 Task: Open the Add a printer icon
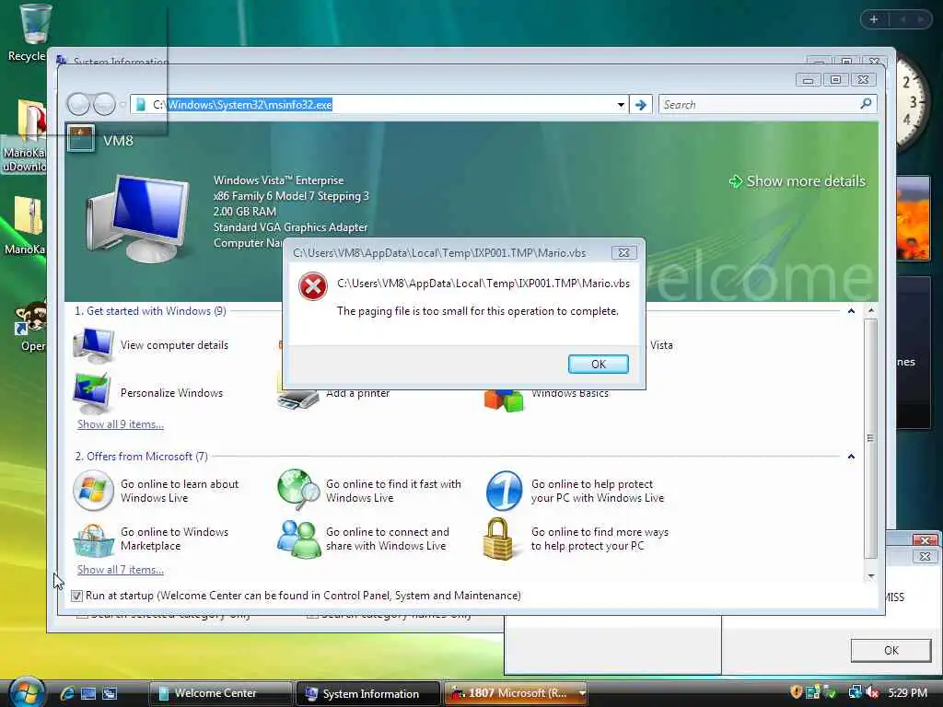tap(298, 400)
